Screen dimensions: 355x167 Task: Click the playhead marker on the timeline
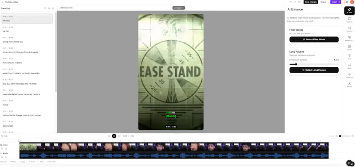tap(19, 140)
